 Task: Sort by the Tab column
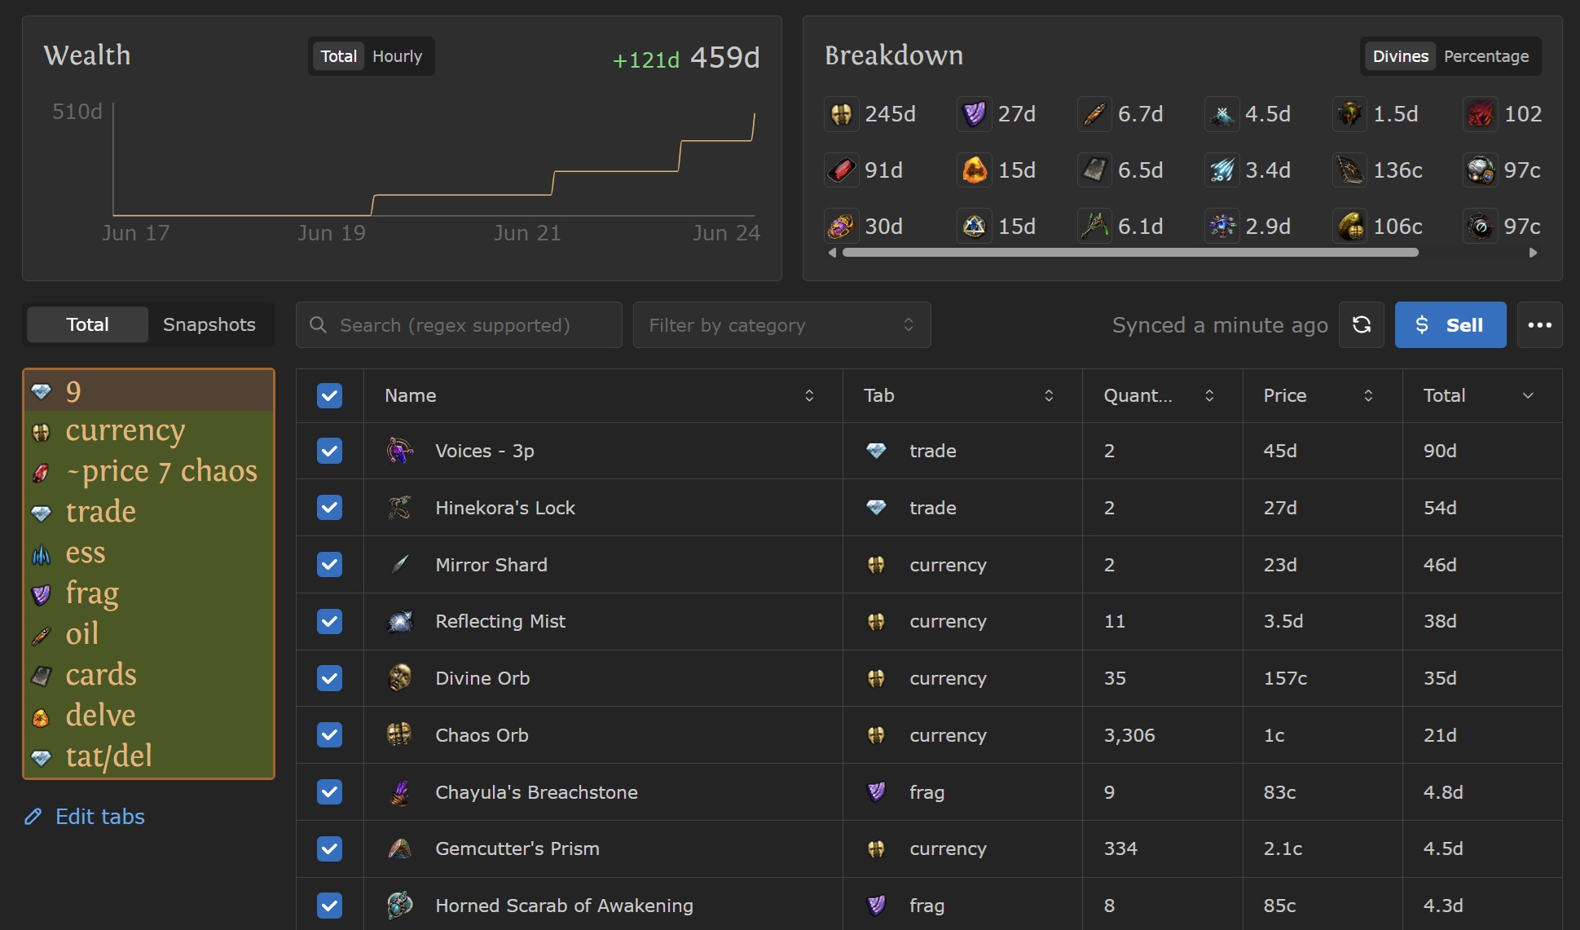(x=962, y=395)
